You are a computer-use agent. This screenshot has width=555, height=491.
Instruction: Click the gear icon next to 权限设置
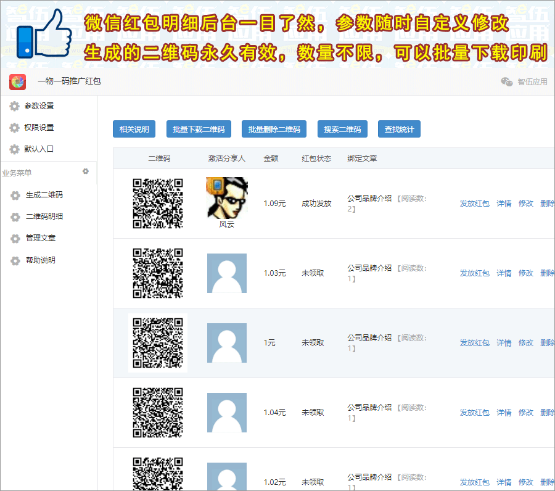click(x=15, y=128)
